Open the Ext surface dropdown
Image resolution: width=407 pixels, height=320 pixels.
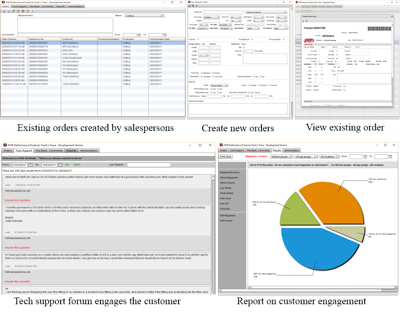pyautogui.click(x=281, y=28)
